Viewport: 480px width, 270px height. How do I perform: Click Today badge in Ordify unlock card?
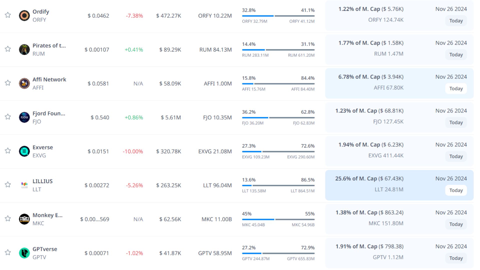[456, 21]
